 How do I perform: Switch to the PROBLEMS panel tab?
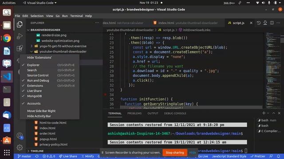[134, 113]
